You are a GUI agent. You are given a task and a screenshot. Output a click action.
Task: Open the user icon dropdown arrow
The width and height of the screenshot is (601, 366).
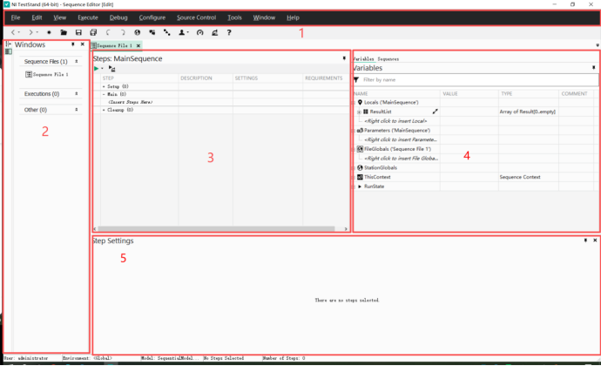(x=188, y=32)
